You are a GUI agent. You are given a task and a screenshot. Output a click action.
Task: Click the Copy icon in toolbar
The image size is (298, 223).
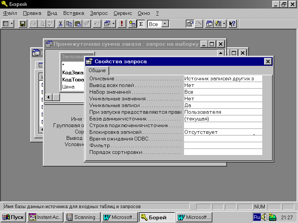pyautogui.click(x=69, y=24)
